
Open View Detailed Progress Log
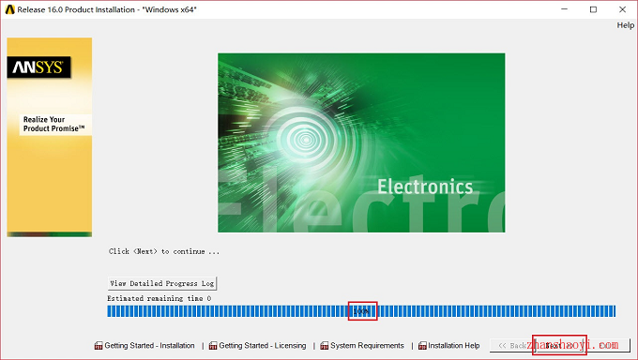(162, 283)
